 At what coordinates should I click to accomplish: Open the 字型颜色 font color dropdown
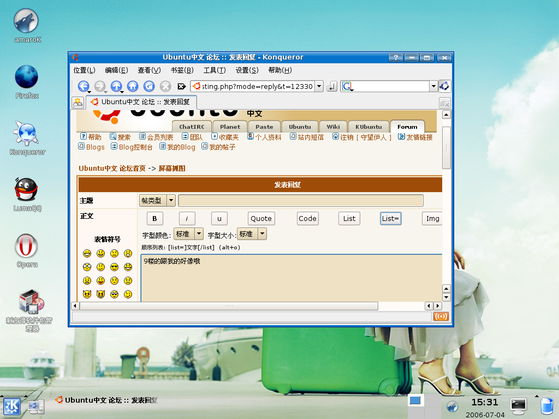click(188, 234)
